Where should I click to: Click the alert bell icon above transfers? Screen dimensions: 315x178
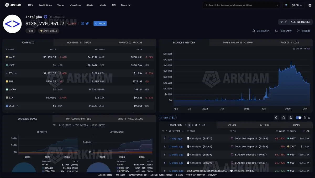pyautogui.click(x=276, y=118)
